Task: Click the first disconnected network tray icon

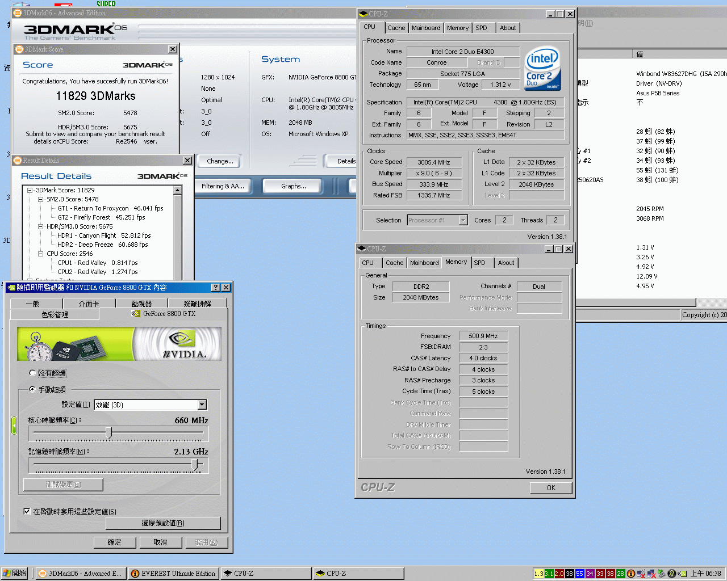Action: (x=641, y=574)
